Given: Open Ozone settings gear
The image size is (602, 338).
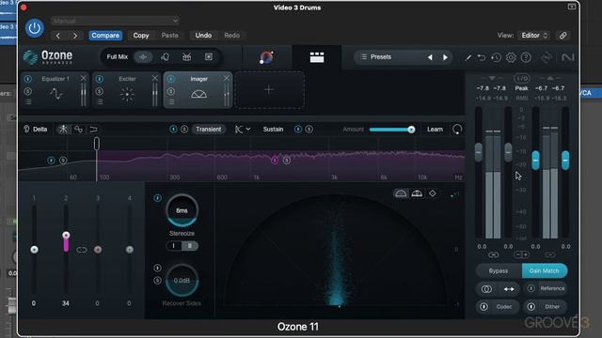Looking at the screenshot, I should point(511,57).
